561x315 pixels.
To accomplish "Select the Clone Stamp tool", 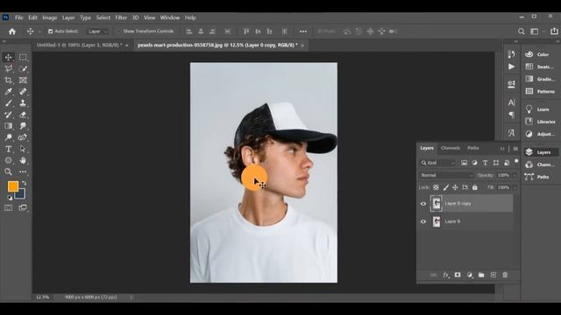I will [x=23, y=103].
